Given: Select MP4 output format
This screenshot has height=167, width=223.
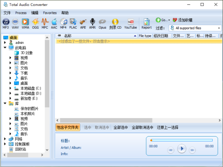Looking at the screenshot, I should 63,24.
